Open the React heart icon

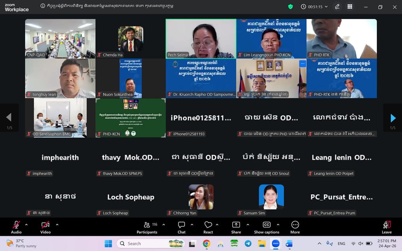pos(208,227)
